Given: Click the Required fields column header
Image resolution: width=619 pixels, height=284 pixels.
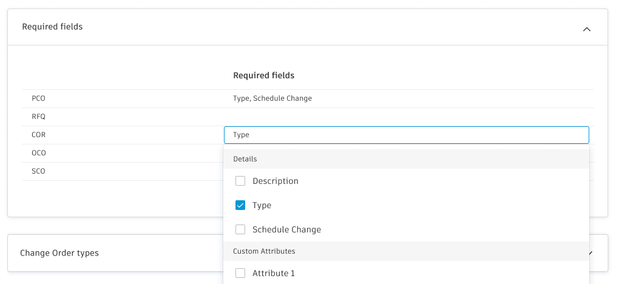Looking at the screenshot, I should point(263,75).
